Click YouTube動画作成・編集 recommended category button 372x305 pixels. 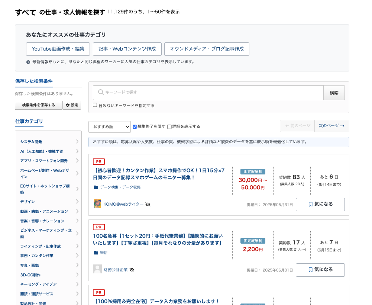pyautogui.click(x=58, y=49)
